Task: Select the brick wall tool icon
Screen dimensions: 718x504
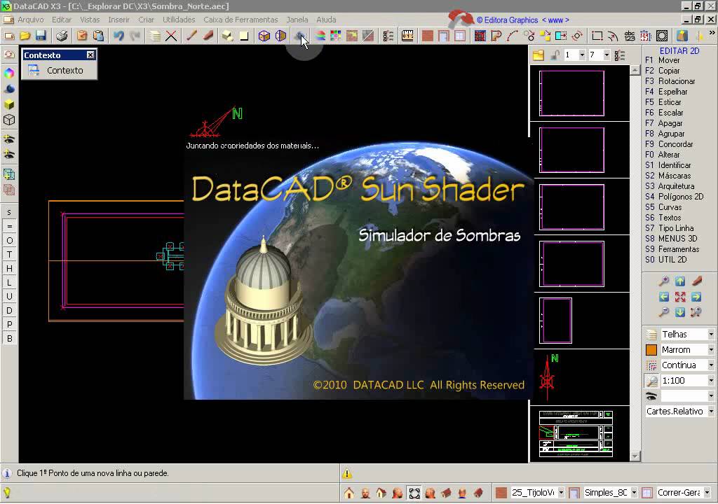Action: (427, 36)
